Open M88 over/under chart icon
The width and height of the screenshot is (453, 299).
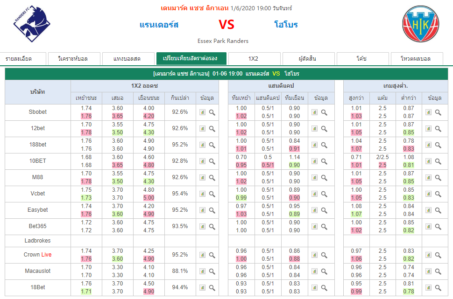(x=428, y=178)
